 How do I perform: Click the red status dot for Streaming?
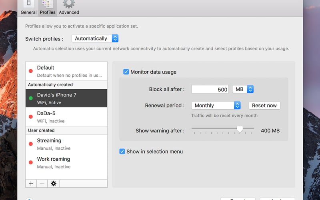31,144
